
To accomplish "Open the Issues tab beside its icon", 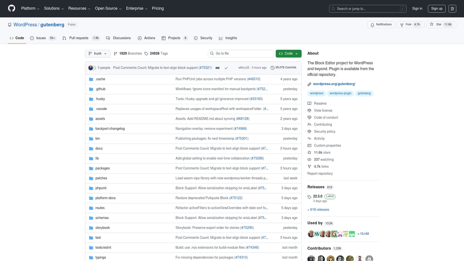I will pyautogui.click(x=41, y=38).
